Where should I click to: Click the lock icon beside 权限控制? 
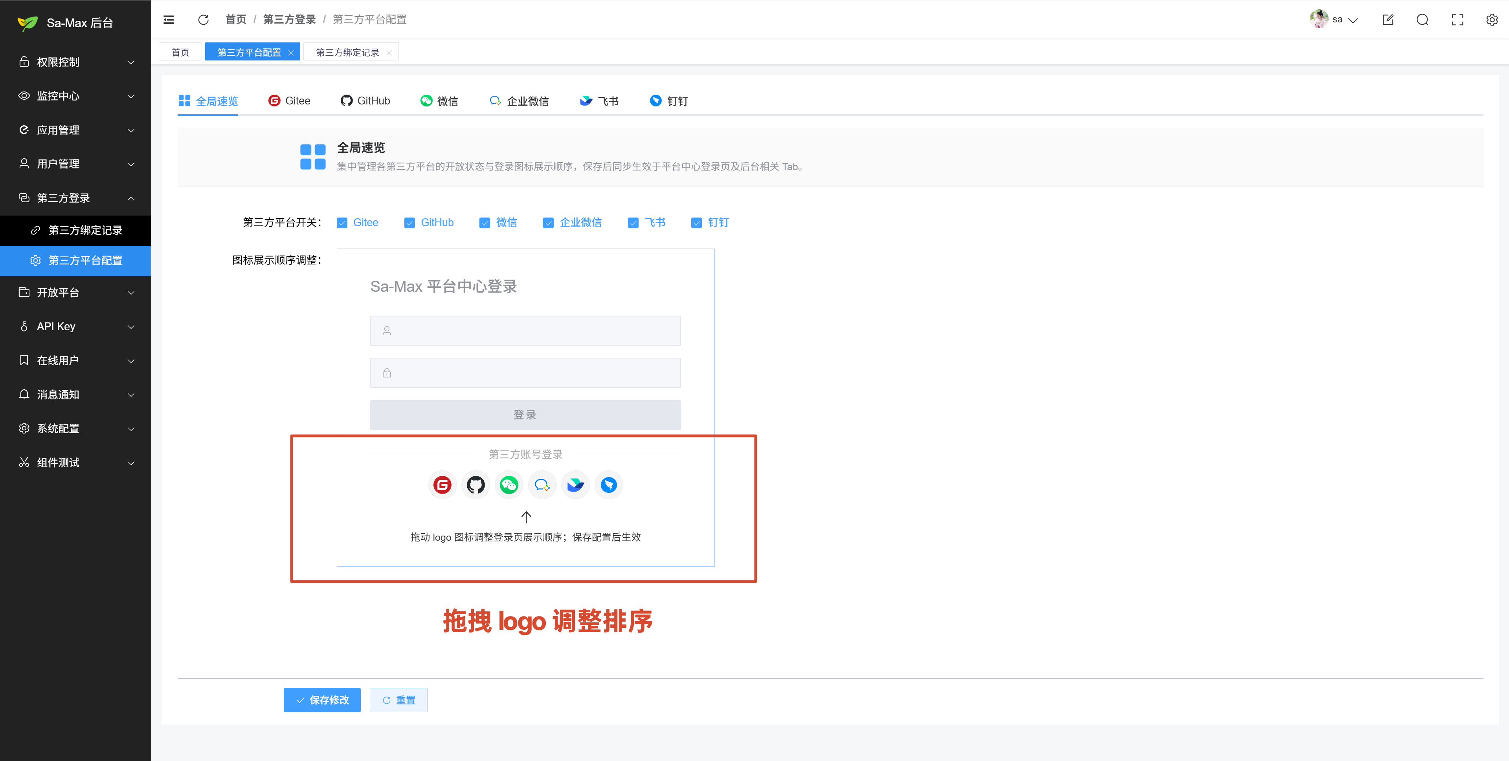click(24, 62)
